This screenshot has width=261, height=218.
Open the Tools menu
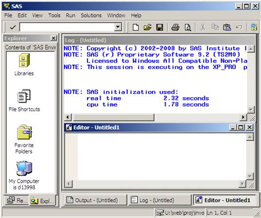click(x=55, y=15)
